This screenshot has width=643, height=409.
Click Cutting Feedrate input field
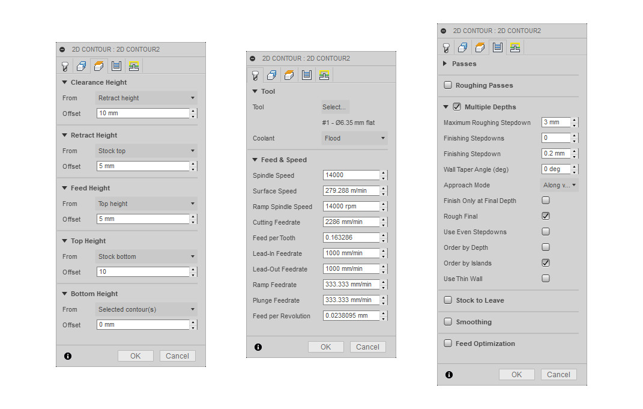click(x=351, y=222)
